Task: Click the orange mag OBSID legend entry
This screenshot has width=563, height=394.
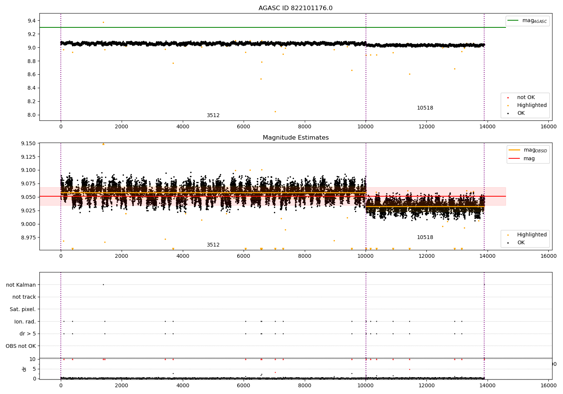Action: coord(528,150)
